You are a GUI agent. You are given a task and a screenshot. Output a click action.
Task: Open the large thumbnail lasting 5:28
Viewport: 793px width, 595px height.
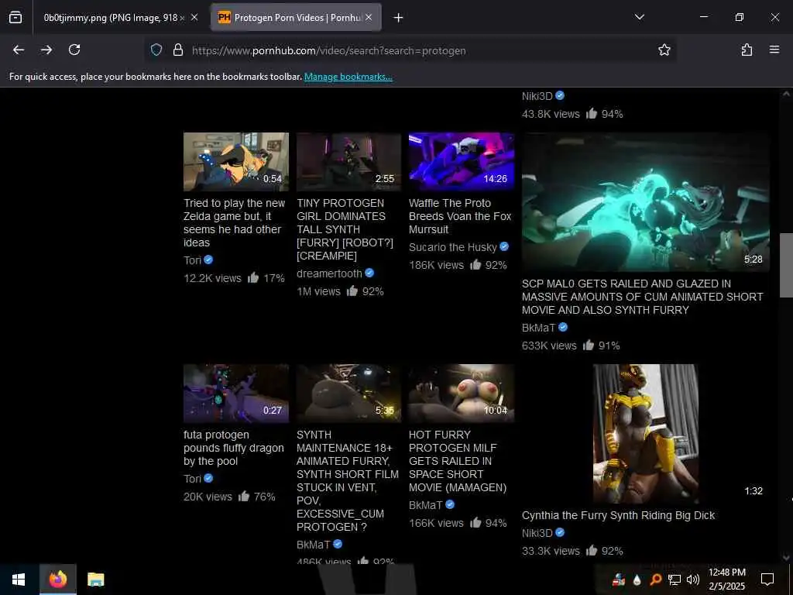pyautogui.click(x=645, y=202)
